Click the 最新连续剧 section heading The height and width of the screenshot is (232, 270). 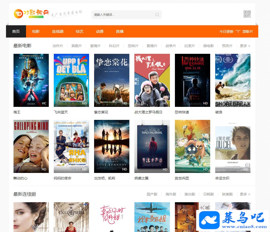(x=25, y=194)
